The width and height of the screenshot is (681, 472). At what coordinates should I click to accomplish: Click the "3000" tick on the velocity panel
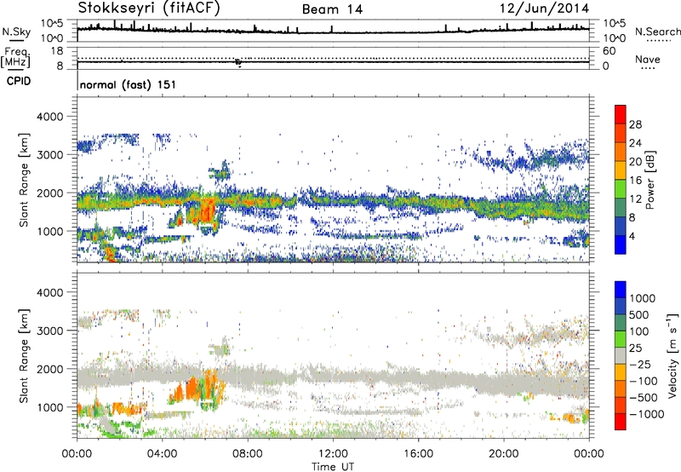pyautogui.click(x=50, y=331)
